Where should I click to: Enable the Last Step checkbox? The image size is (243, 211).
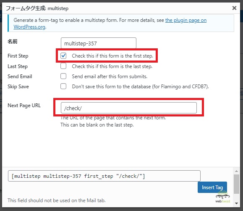[x=63, y=66]
